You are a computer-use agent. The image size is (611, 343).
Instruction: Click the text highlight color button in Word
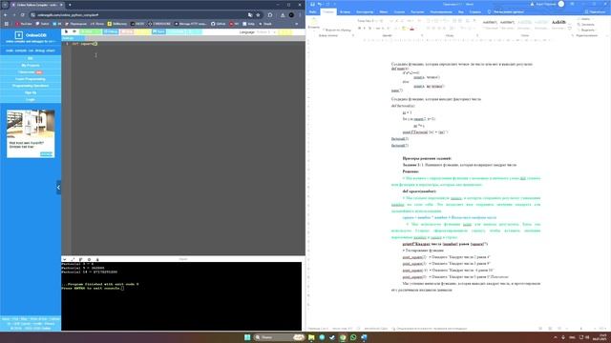pos(404,29)
